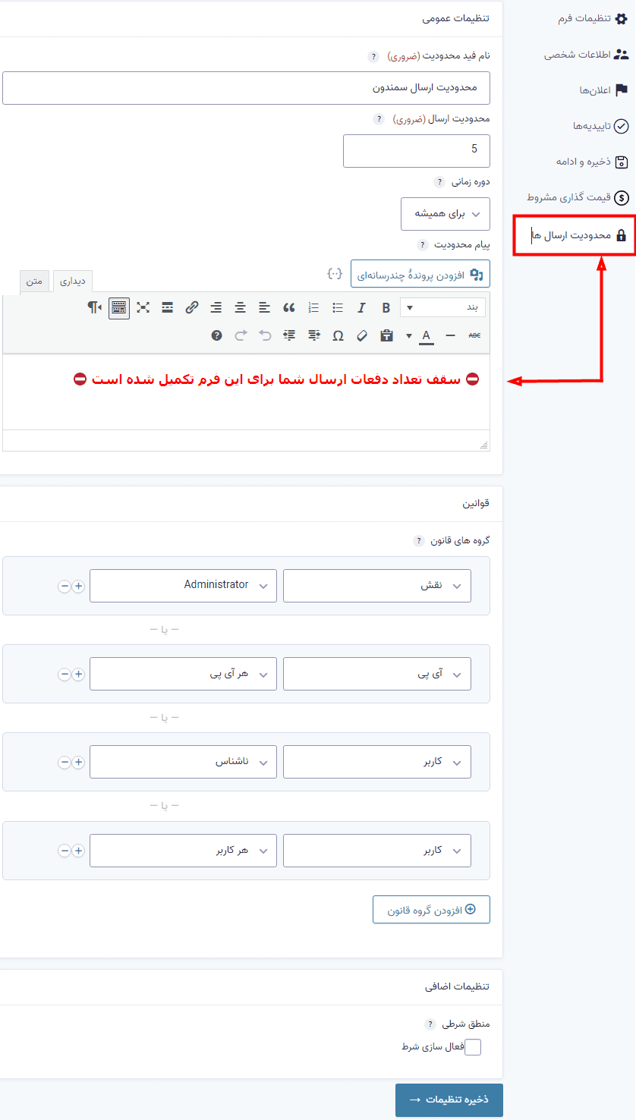Open text color picker arrow
636x1120 pixels.
[409, 335]
